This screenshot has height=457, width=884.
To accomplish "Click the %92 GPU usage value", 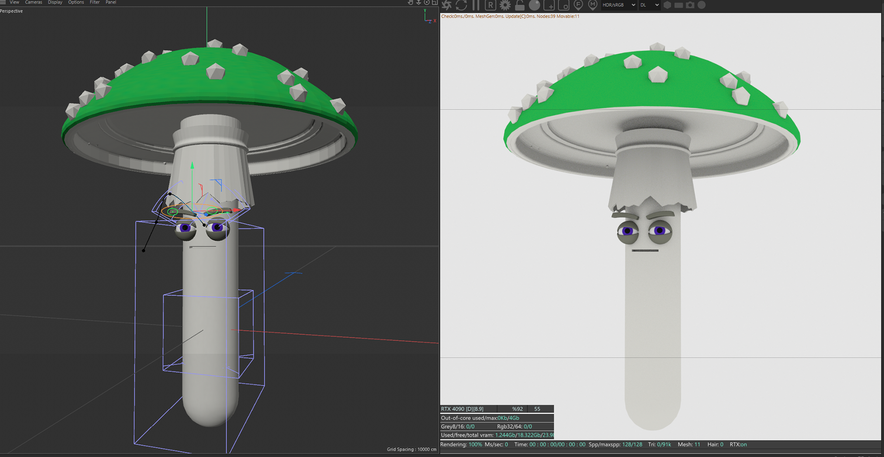I will point(518,409).
